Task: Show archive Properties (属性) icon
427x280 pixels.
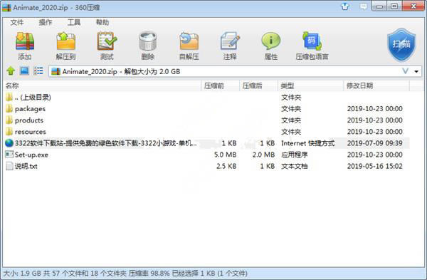Action: (x=270, y=41)
